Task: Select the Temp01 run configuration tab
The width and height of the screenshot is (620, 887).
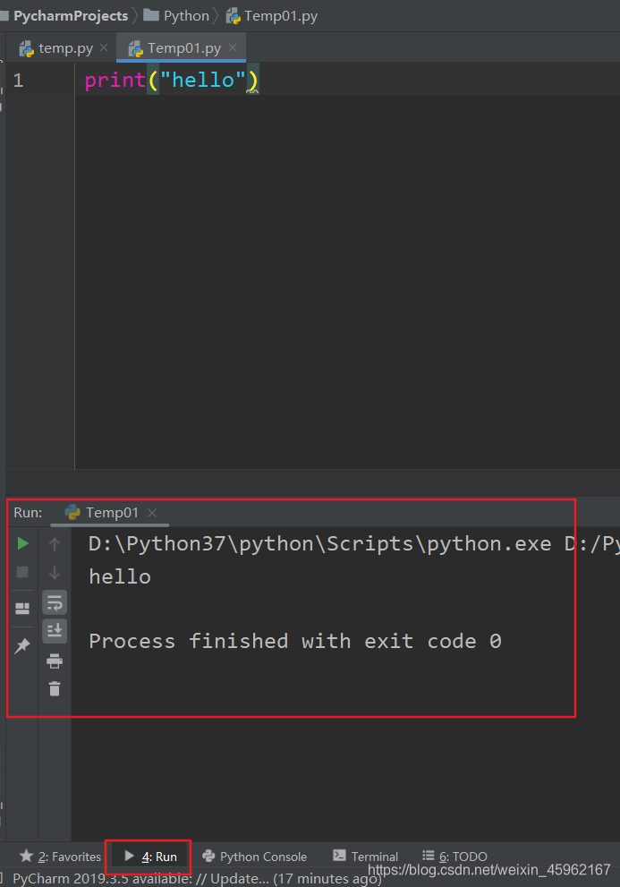Action: pyautogui.click(x=112, y=513)
